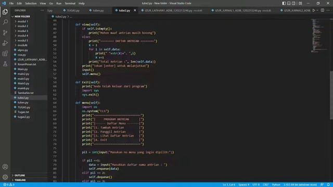Image resolution: width=333 pixels, height=187 pixels.
Task: Open the Go menu
Action: [51, 4]
